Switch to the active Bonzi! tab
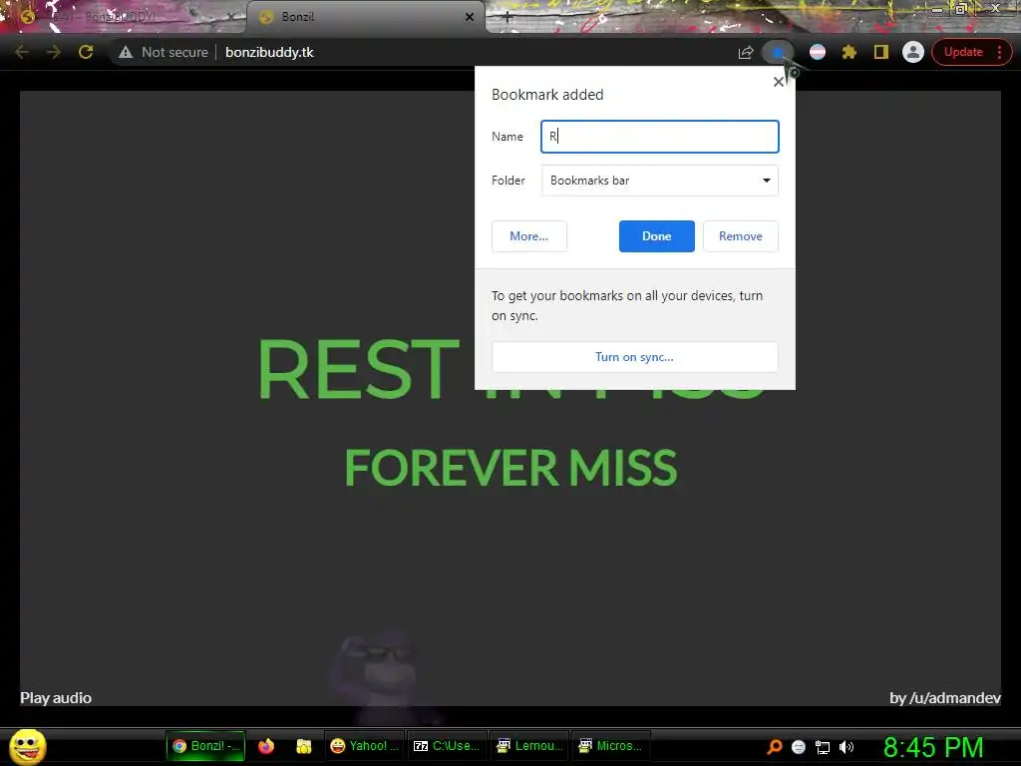The height and width of the screenshot is (766, 1021). tap(365, 17)
